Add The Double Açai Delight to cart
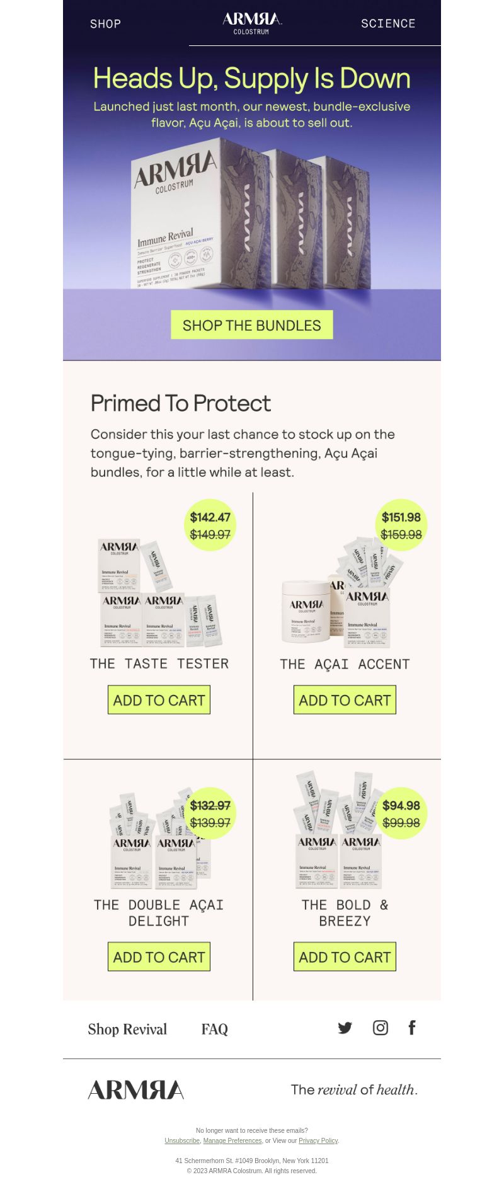This screenshot has height=1199, width=504. click(159, 956)
